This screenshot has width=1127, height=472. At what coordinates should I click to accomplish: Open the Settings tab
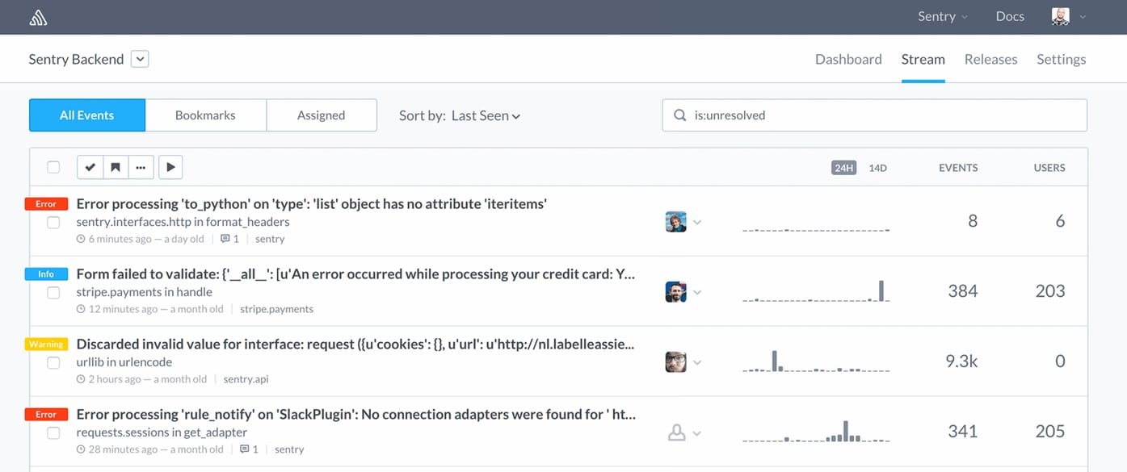1061,59
